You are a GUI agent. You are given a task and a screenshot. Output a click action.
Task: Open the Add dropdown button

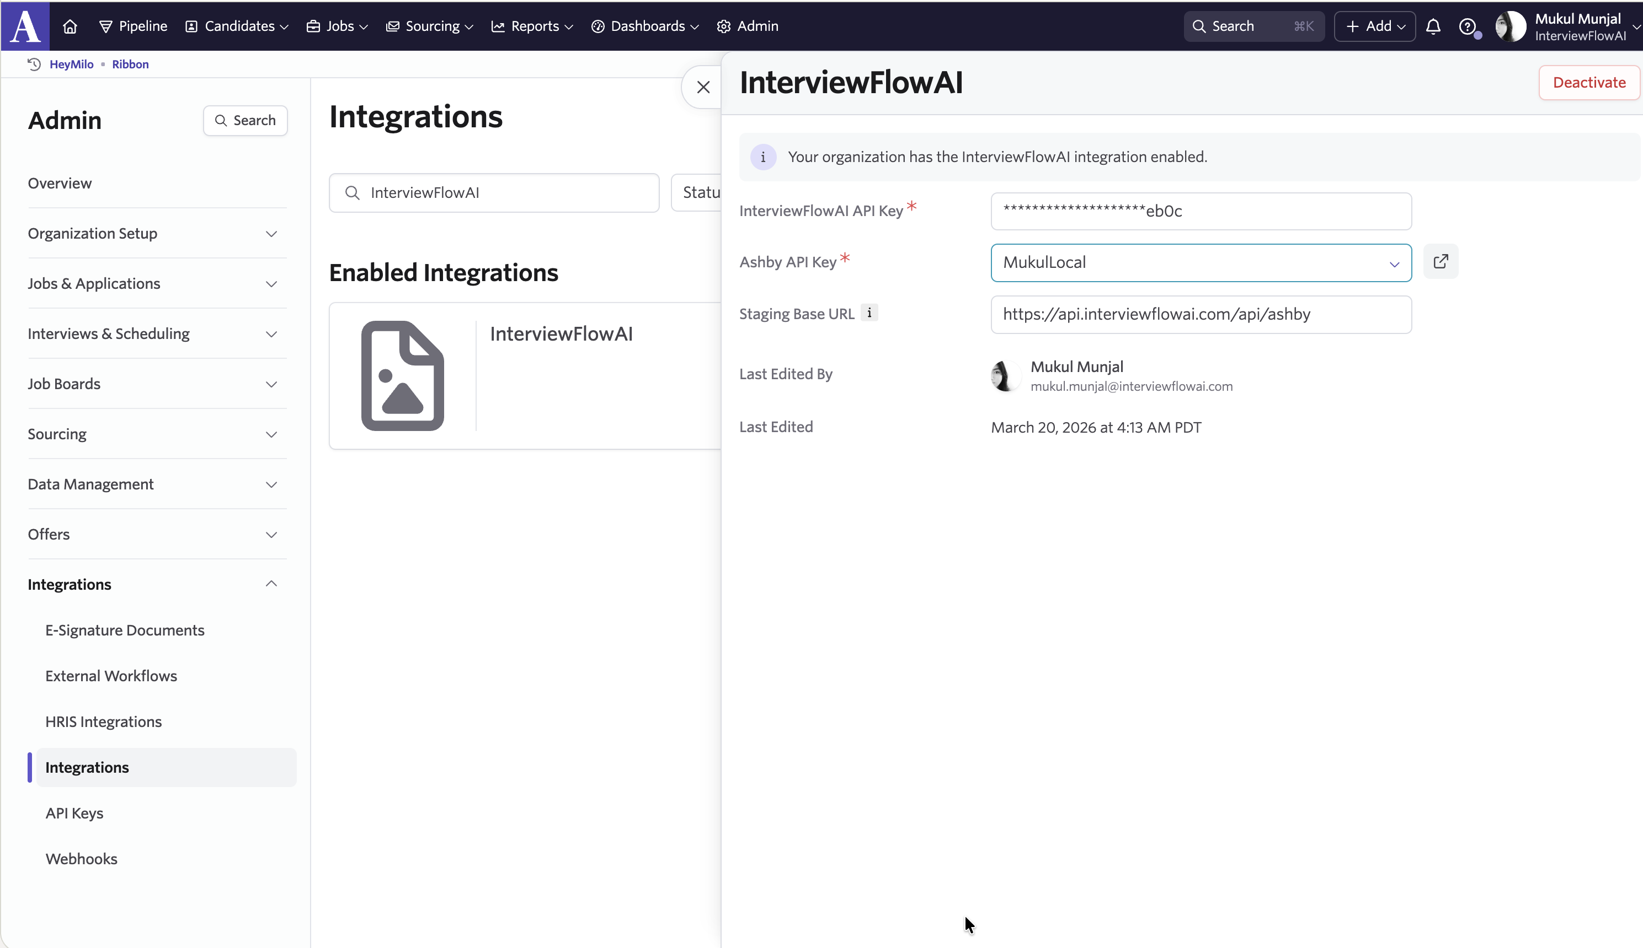pos(1374,26)
